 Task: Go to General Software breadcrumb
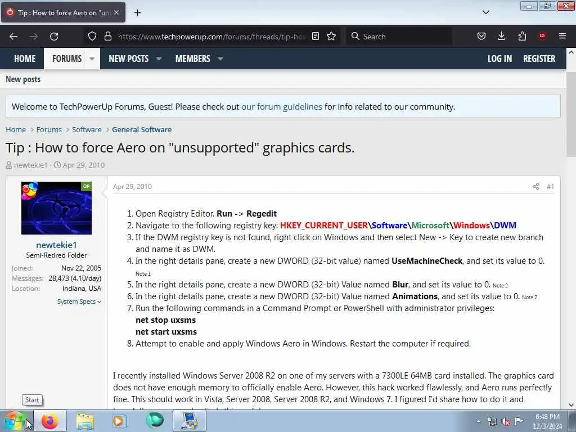click(142, 130)
